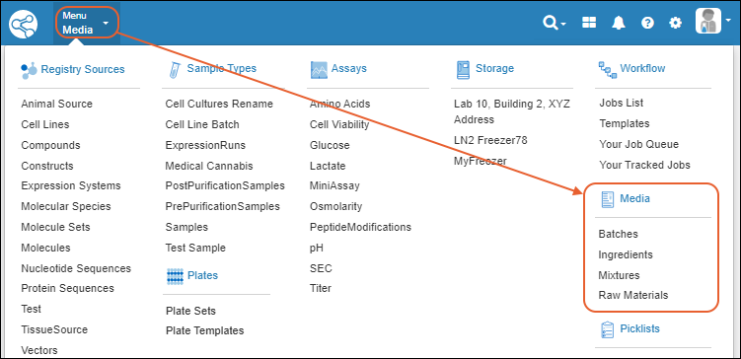Viewport: 741px width, 359px height.
Task: Collapse the Menu Media dropdown
Action: click(x=87, y=23)
